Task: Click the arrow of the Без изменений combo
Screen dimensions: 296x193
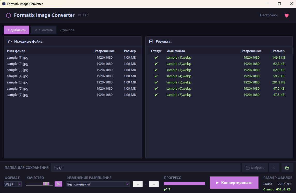Action: coord(128,184)
